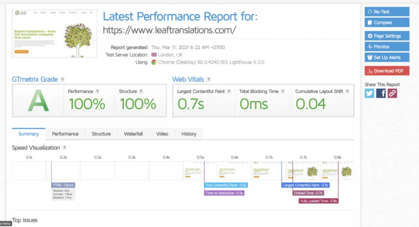
Task: Click the report generated date text
Action: pos(188,47)
